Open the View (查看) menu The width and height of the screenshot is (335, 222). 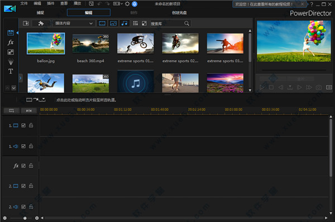click(64, 3)
